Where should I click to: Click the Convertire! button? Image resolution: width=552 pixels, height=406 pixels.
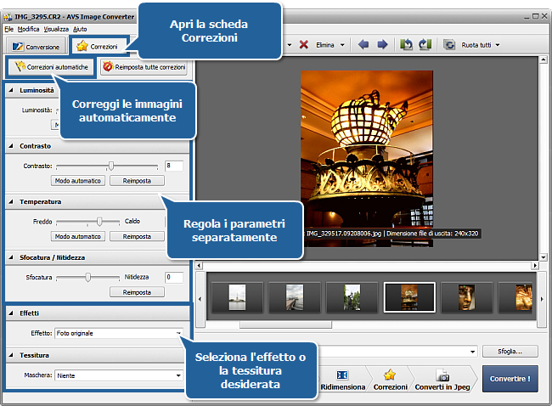coord(510,379)
